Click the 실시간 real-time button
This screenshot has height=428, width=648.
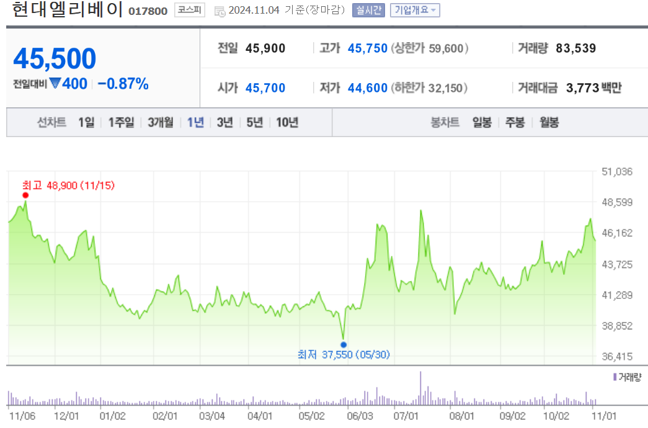point(368,11)
